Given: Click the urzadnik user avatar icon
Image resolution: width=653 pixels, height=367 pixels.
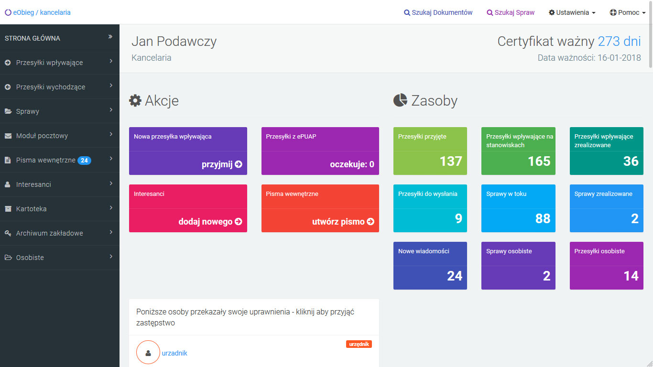Looking at the screenshot, I should (148, 353).
